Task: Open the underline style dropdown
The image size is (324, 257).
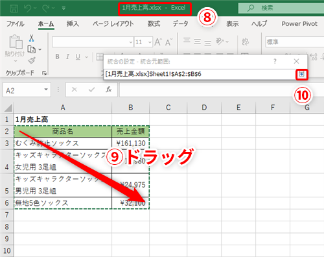Action: [x=87, y=57]
